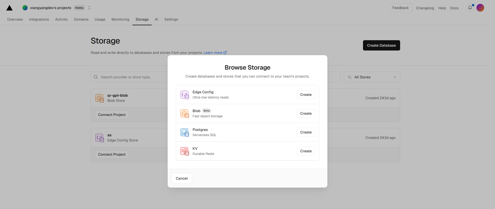The height and width of the screenshot is (209, 495).
Task: Open the Integrations tab
Action: click(39, 19)
